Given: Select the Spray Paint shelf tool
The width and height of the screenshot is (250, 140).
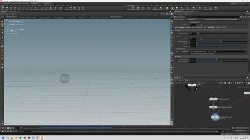Looking at the screenshot, I should (51, 8).
